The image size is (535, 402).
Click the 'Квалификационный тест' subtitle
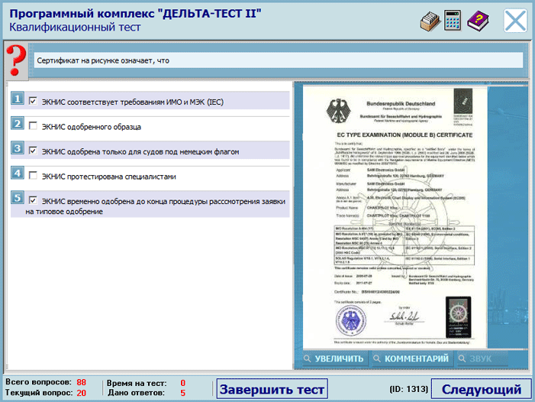tap(75, 27)
